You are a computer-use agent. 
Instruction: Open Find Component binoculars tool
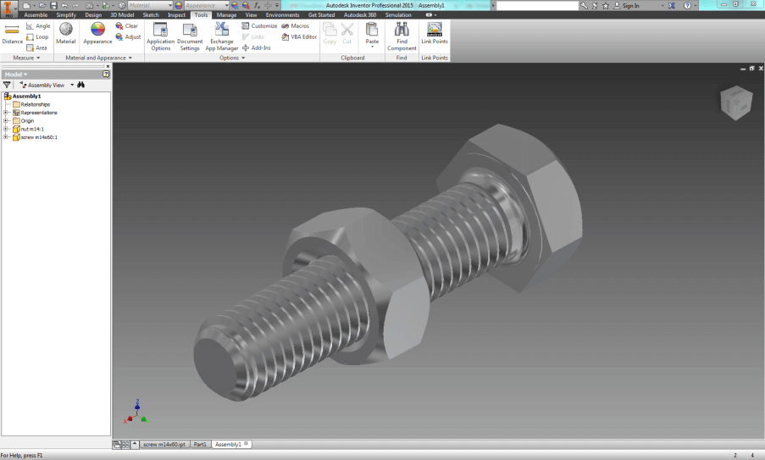tap(402, 36)
